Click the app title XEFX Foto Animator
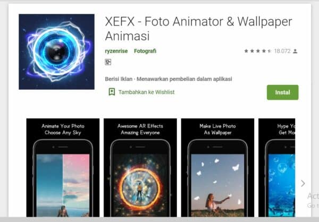 click(x=198, y=29)
